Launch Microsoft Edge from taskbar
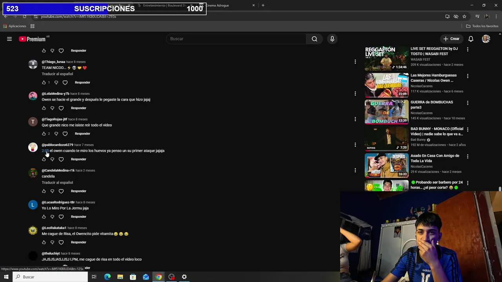This screenshot has height=282, width=502. [x=107, y=277]
